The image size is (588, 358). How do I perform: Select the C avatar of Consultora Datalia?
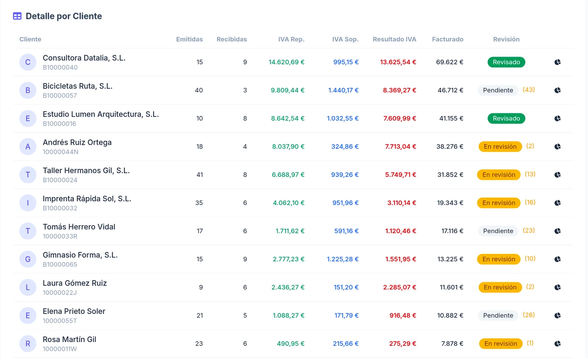click(x=28, y=62)
